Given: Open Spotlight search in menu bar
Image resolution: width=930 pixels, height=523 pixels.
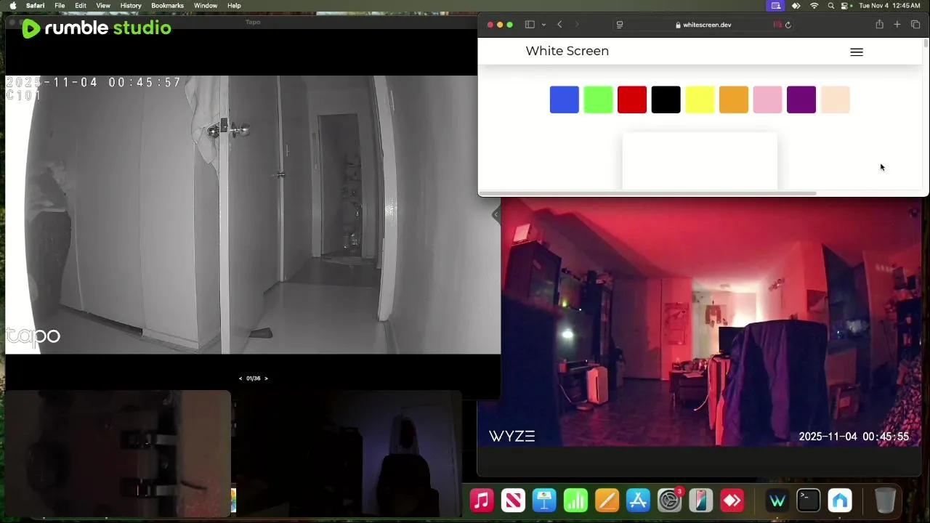Looking at the screenshot, I should click(831, 6).
